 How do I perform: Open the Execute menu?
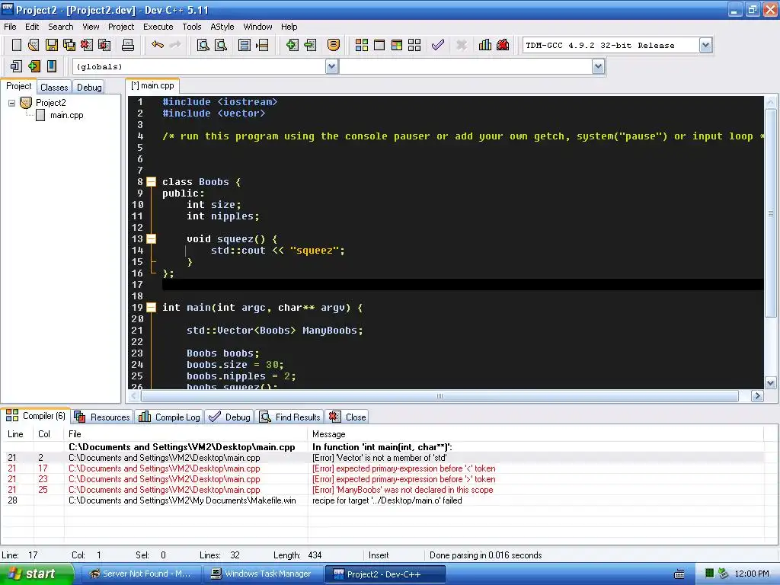tap(158, 27)
